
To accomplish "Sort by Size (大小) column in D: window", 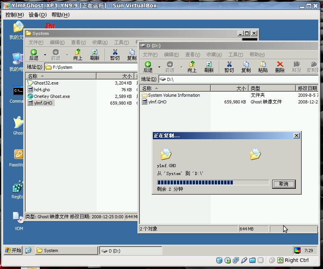I will click(x=229, y=88).
